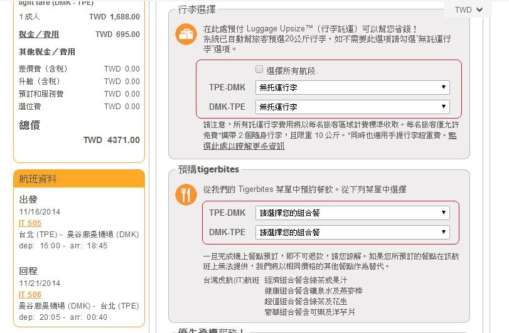The width and height of the screenshot is (509, 333).
Task: Click the 曼谷廊曼機場 (DMK) - 台北 (TPE) route
Action: point(79,306)
